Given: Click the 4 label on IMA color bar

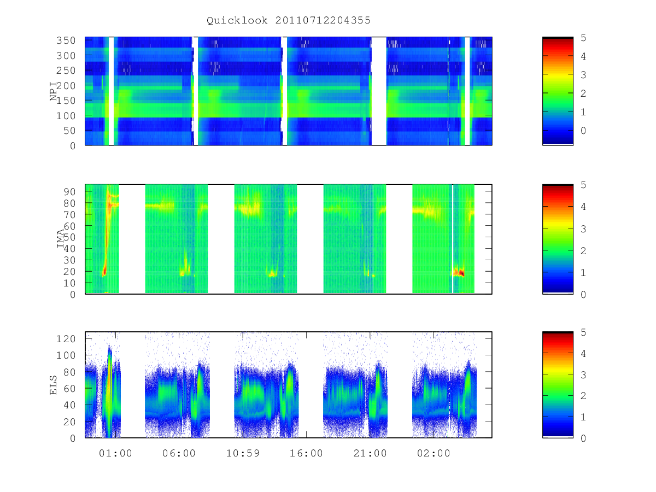Looking at the screenshot, I should click(x=583, y=207).
